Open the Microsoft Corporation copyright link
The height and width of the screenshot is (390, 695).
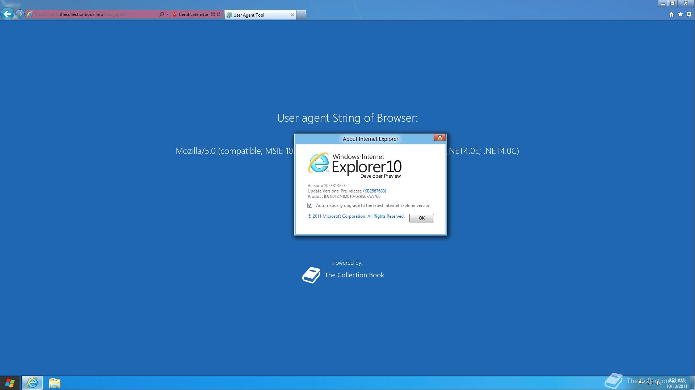coord(356,216)
